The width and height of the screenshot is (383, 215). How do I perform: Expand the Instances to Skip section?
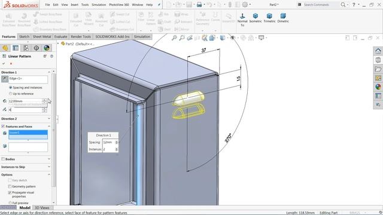49,167
